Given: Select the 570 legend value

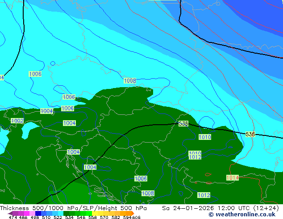Looking at the screenshot, I should click(104, 217).
